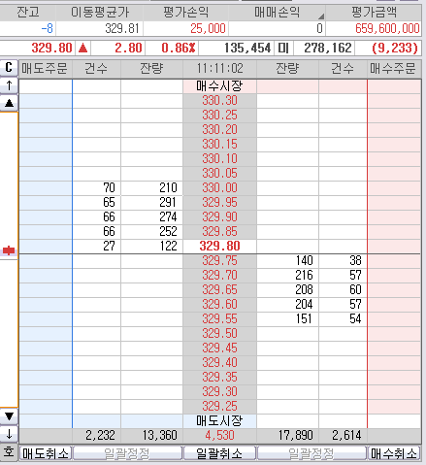Select price 330.10 in the ladder
This screenshot has height=465, width=426.
[219, 159]
